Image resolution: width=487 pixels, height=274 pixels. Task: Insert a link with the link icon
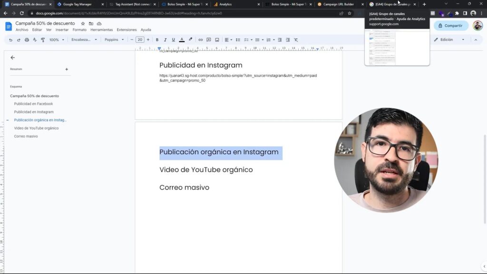(201, 40)
